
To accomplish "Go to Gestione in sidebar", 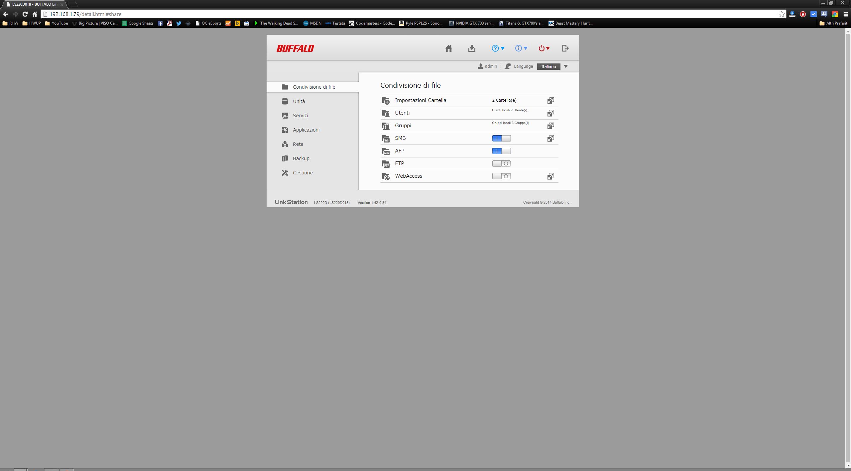I will [x=303, y=173].
